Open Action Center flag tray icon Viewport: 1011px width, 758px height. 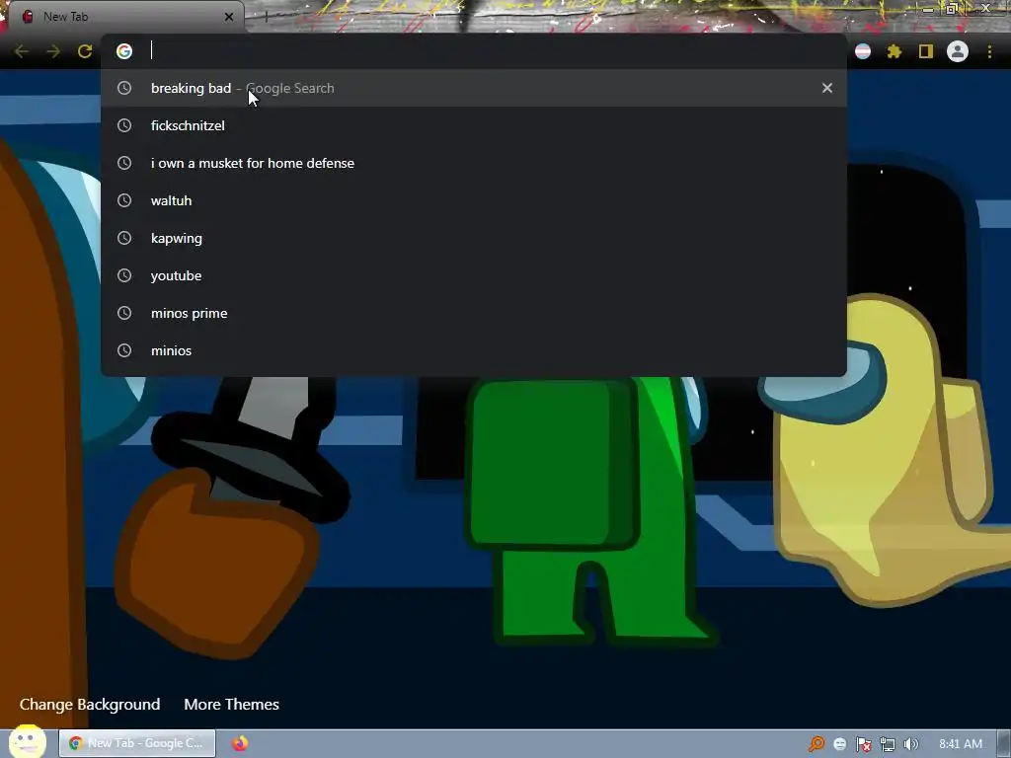864,744
